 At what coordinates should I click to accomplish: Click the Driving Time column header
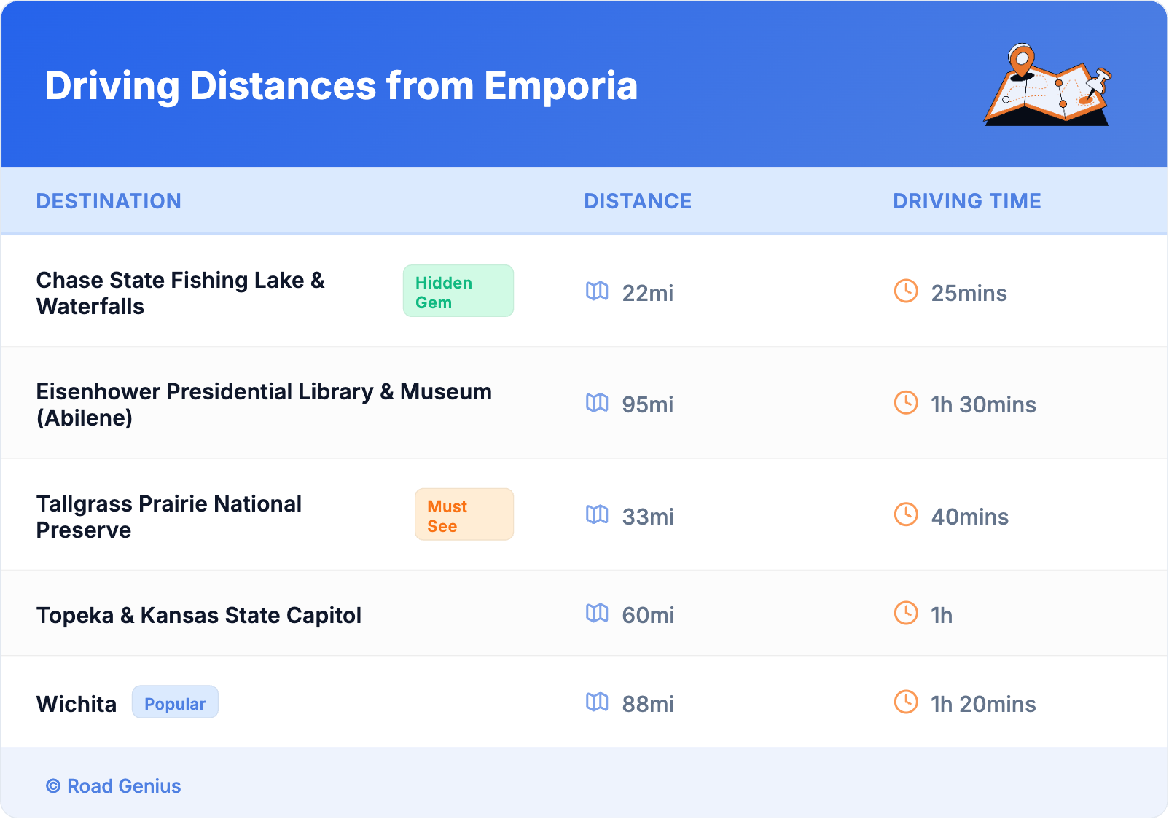[x=966, y=201]
